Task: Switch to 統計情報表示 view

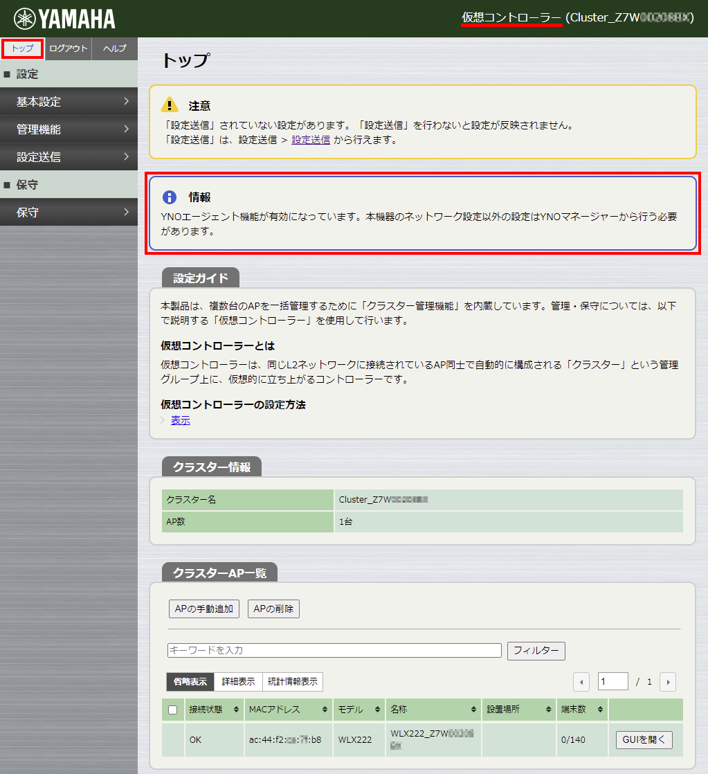Action: pyautogui.click(x=292, y=682)
